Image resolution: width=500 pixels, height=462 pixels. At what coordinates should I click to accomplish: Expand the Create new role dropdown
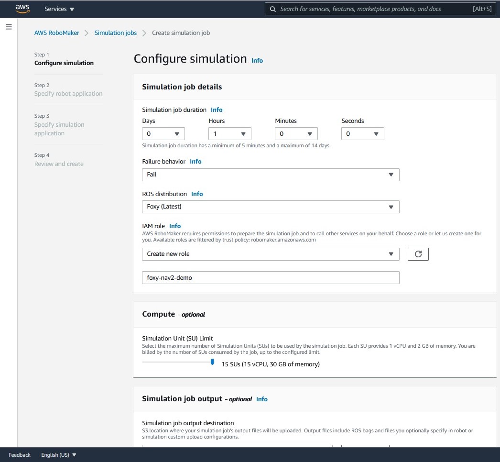(271, 254)
